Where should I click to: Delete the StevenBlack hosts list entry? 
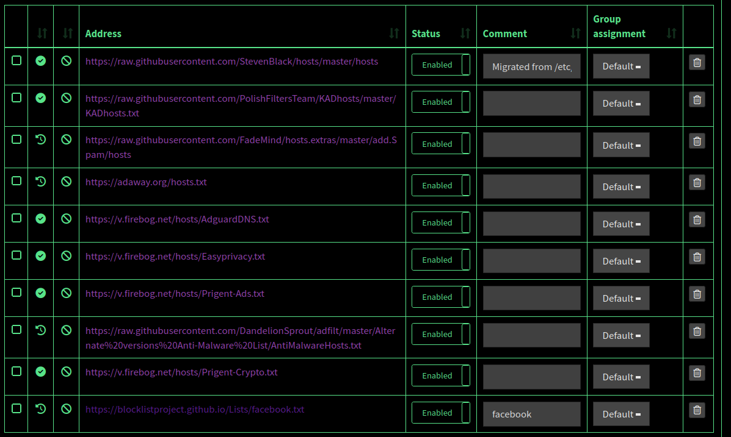(x=697, y=62)
